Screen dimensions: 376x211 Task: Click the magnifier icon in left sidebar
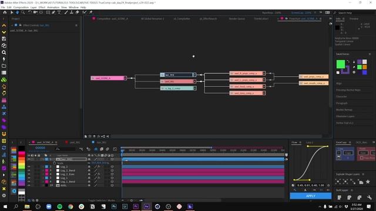(4, 52)
